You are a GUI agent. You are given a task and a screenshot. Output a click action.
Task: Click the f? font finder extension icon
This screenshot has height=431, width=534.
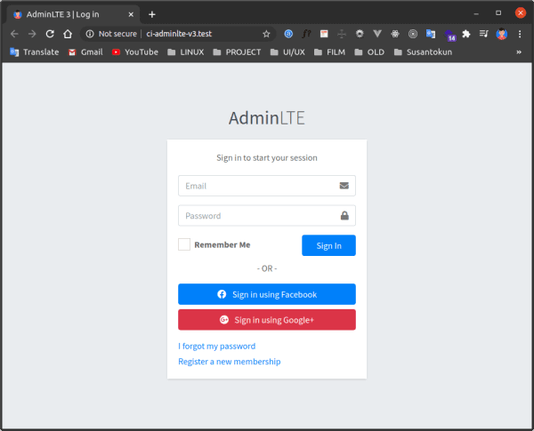(306, 34)
